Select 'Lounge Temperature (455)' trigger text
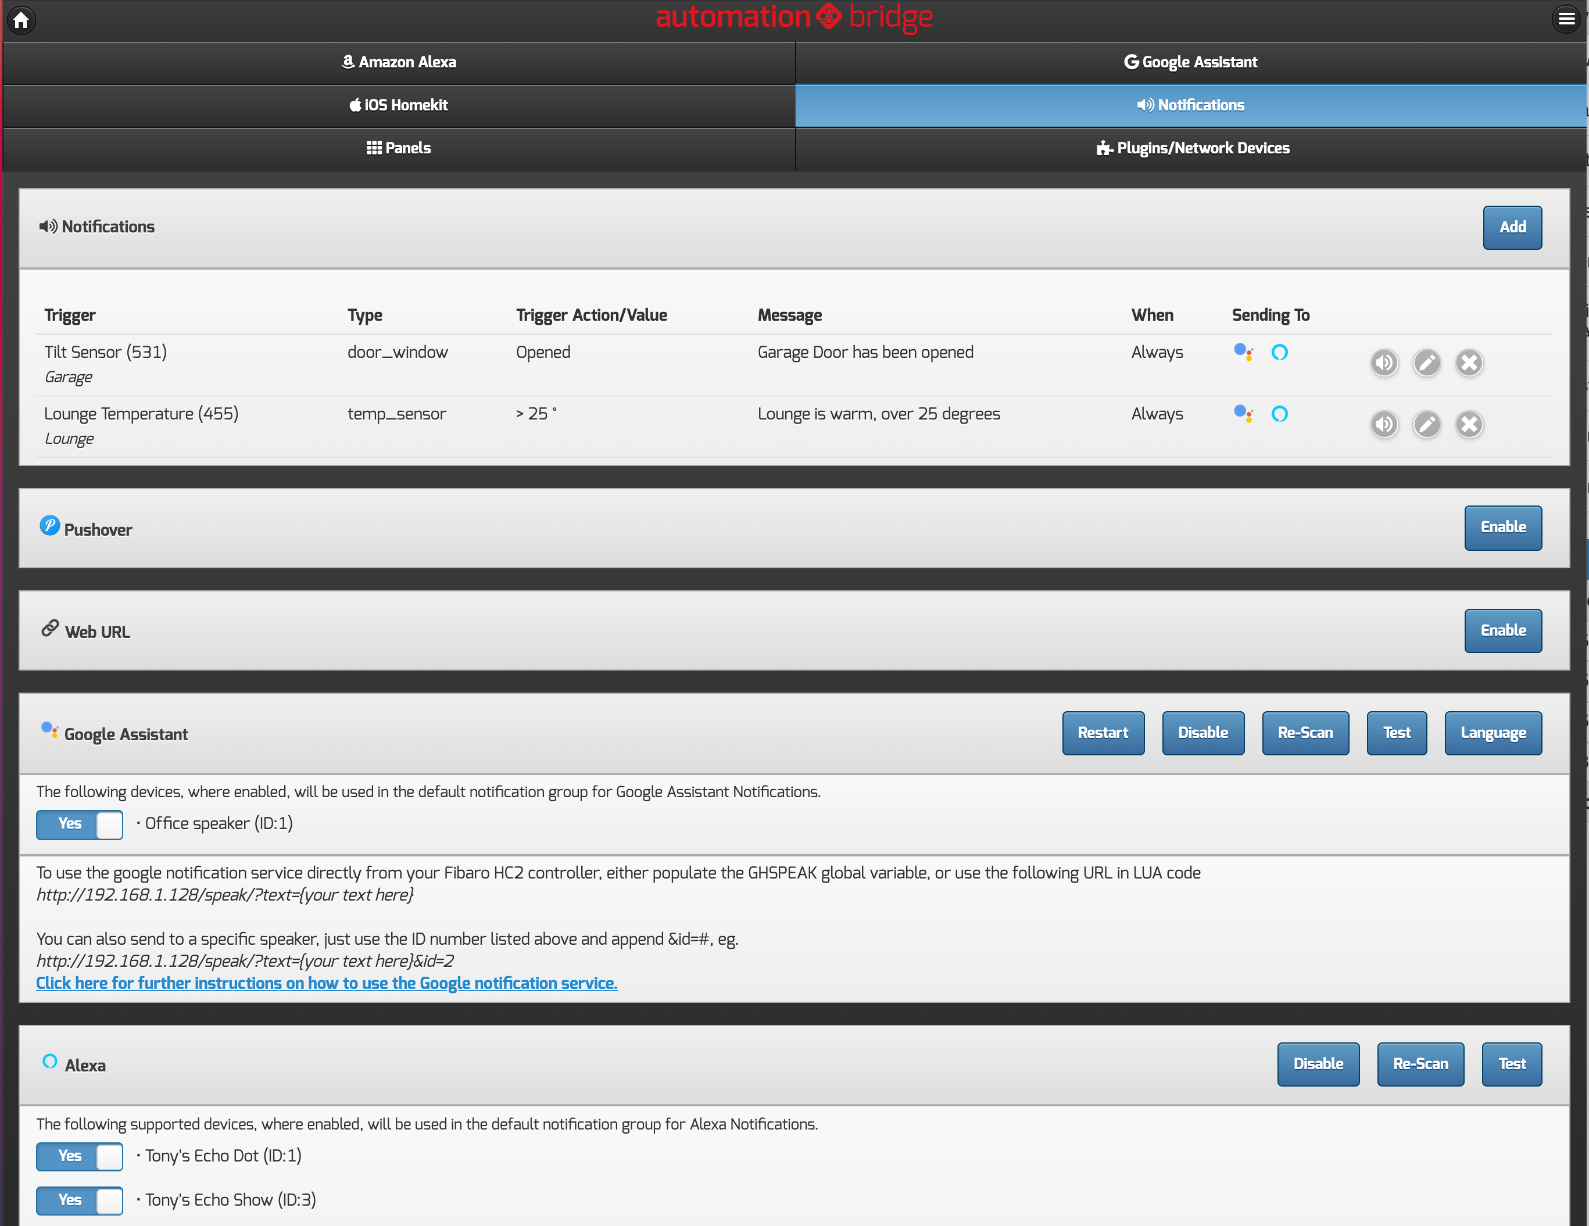 tap(141, 414)
